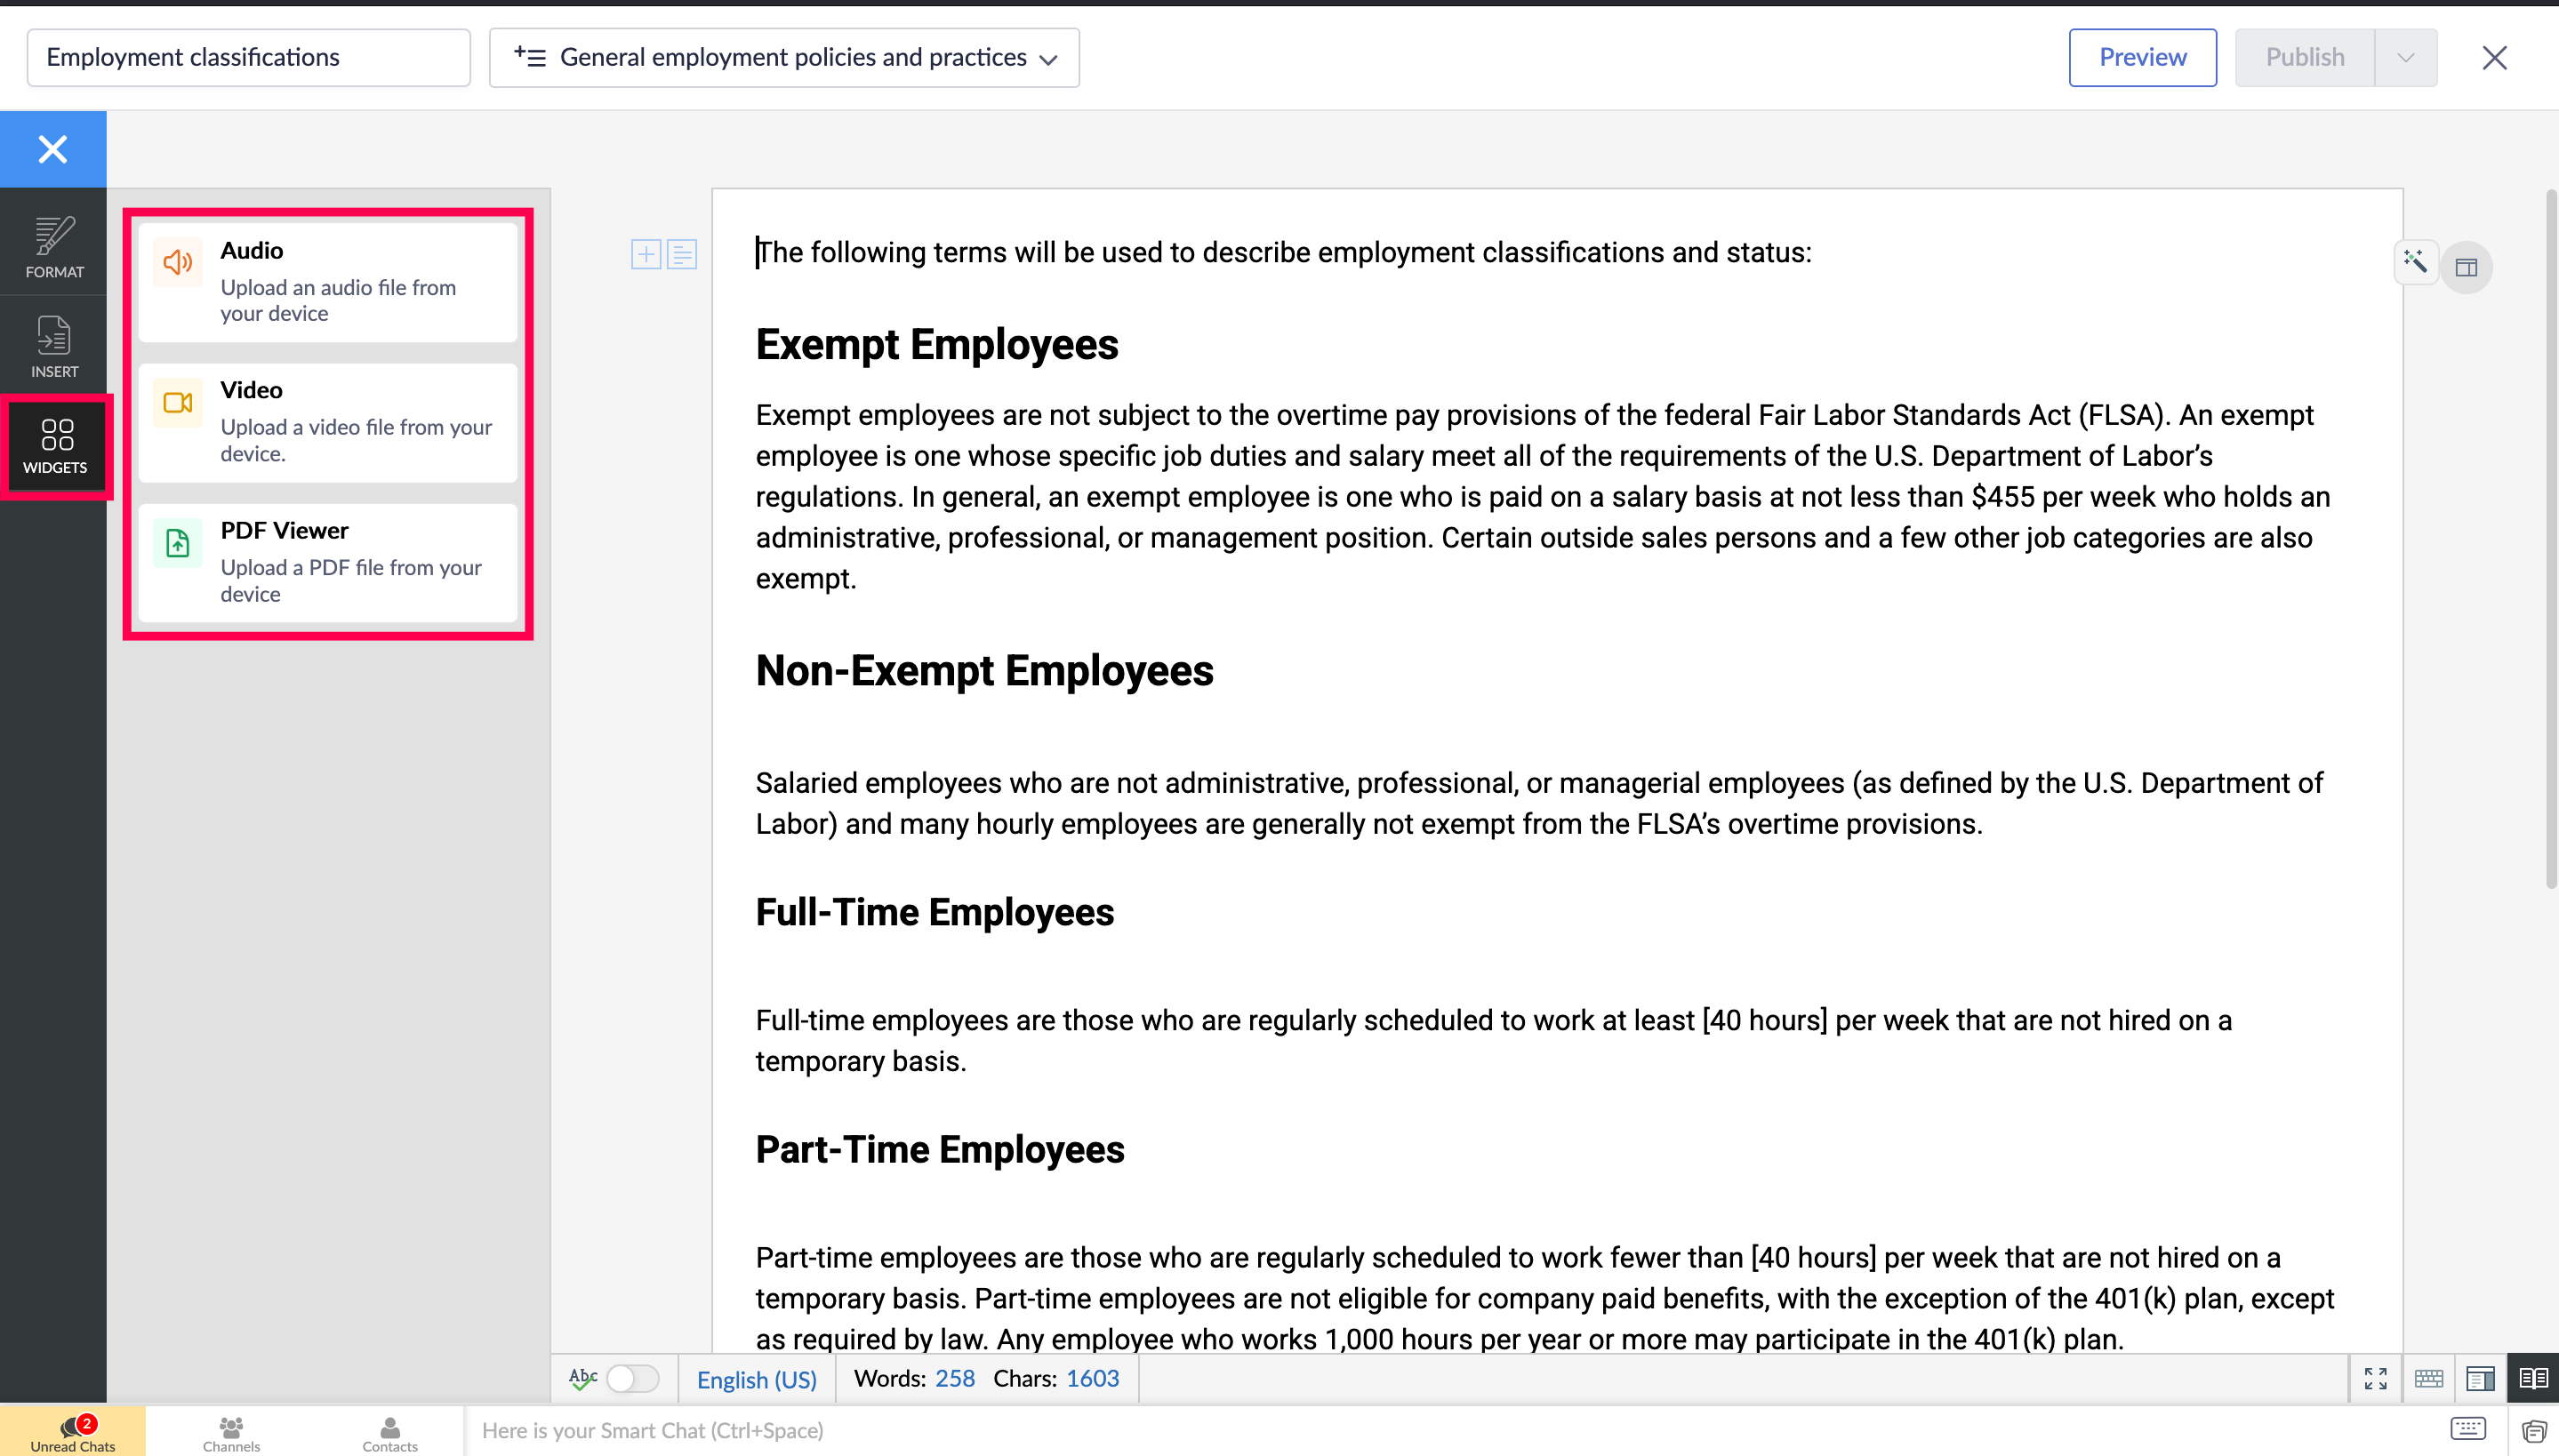Add PDF Viewer widget

(x=328, y=561)
